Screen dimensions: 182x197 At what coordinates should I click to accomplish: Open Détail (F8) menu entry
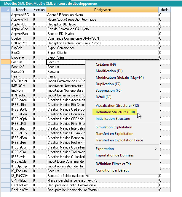click(103, 97)
